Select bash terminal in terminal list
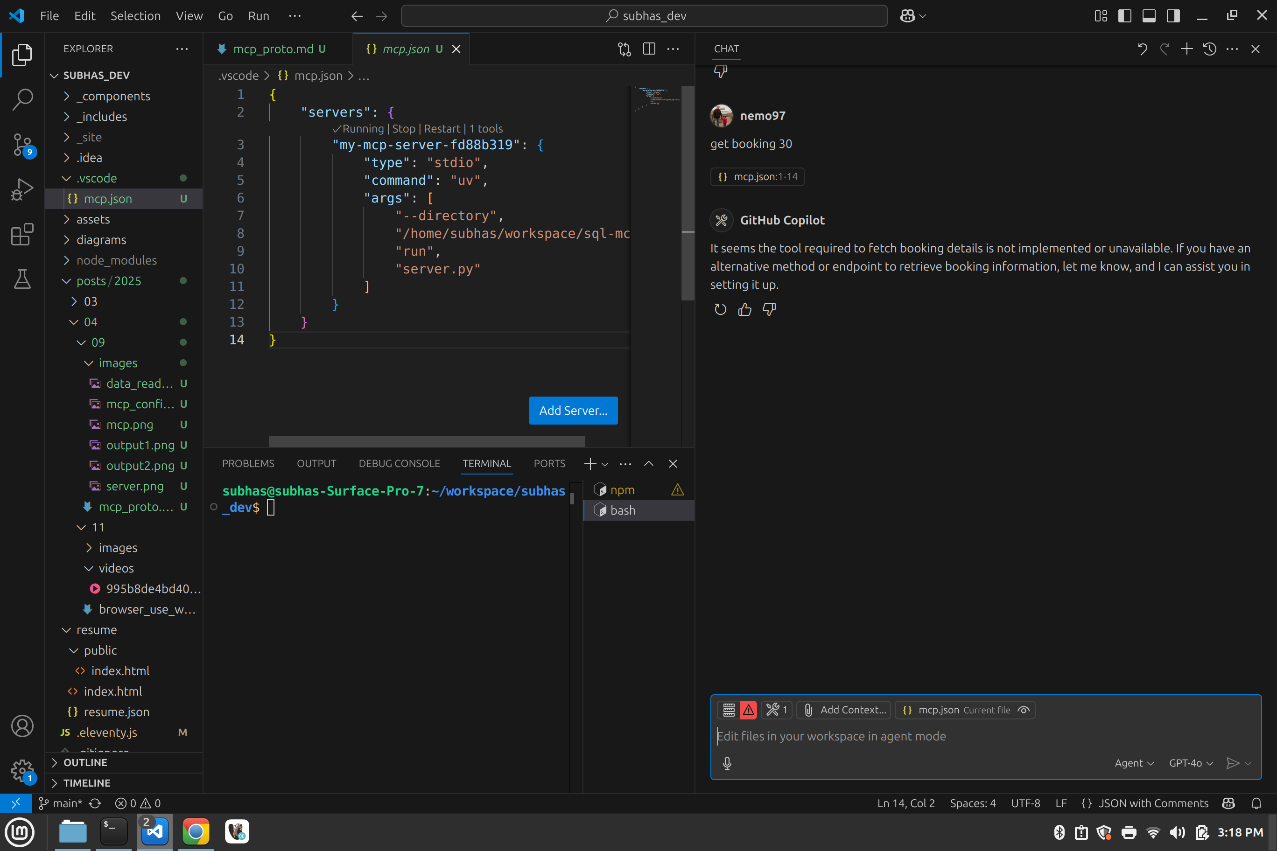The image size is (1277, 851). click(x=638, y=510)
